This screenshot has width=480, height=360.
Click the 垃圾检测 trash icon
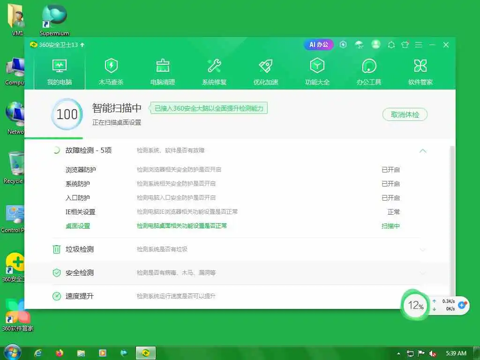point(57,249)
